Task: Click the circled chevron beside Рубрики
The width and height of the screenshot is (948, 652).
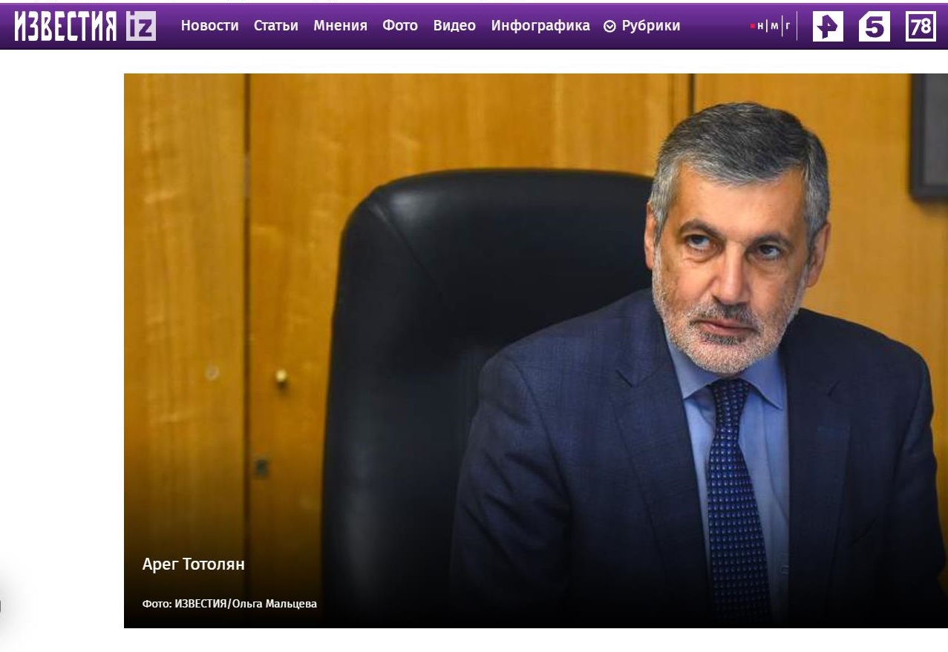Action: point(610,27)
